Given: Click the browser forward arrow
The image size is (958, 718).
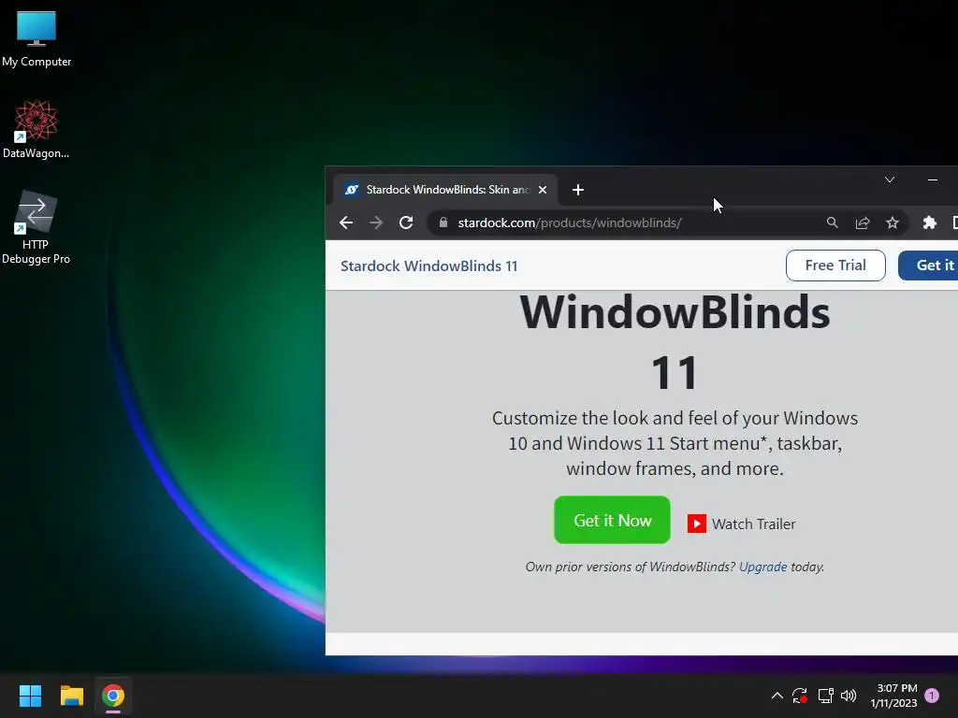Looking at the screenshot, I should pos(376,223).
